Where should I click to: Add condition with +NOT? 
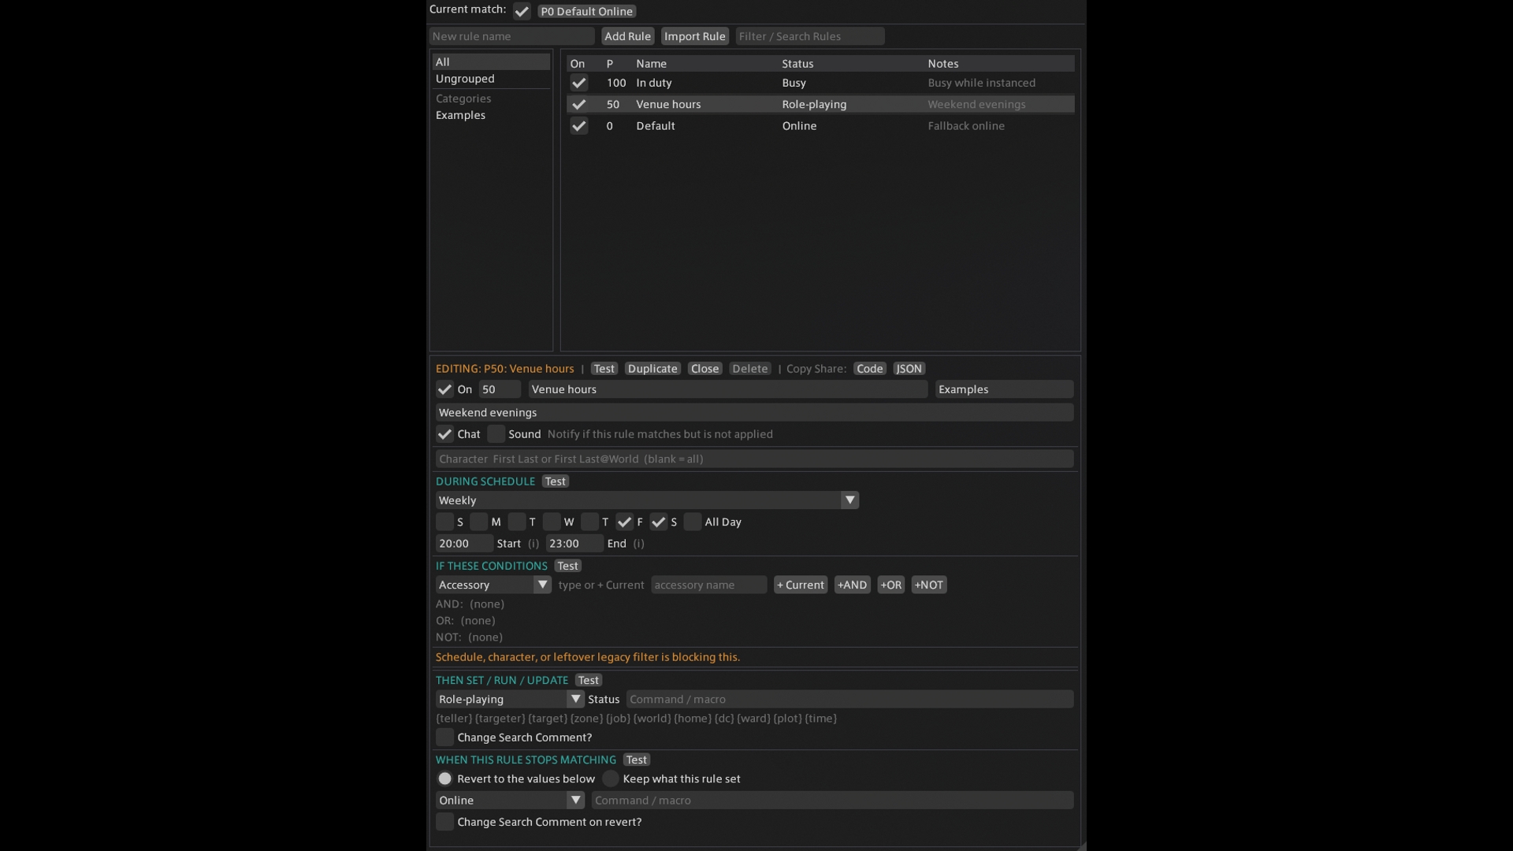click(x=929, y=585)
